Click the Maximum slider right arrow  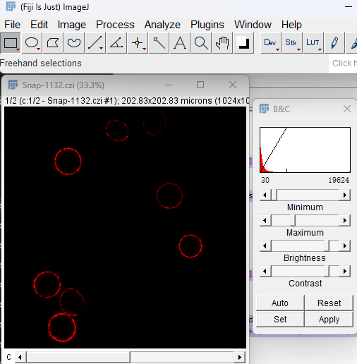(344, 220)
